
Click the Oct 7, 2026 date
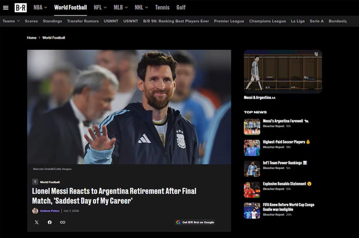click(x=71, y=211)
